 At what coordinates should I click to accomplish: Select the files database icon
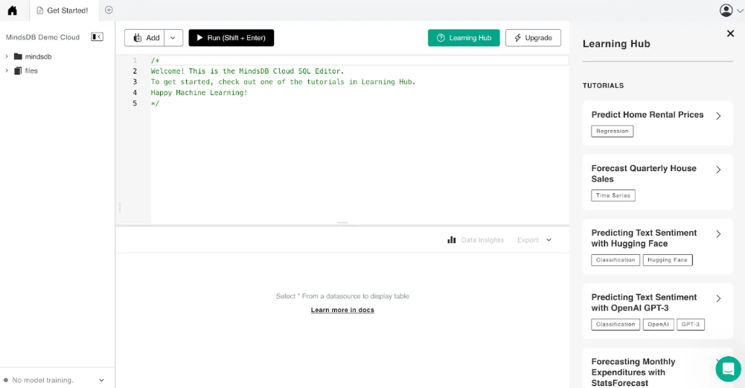click(18, 71)
